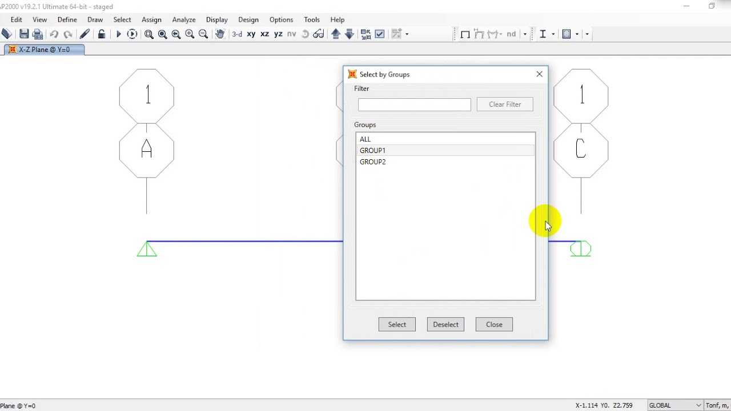
Task: Toggle the Lock/Unlock Model padlock icon
Action: 102,34
